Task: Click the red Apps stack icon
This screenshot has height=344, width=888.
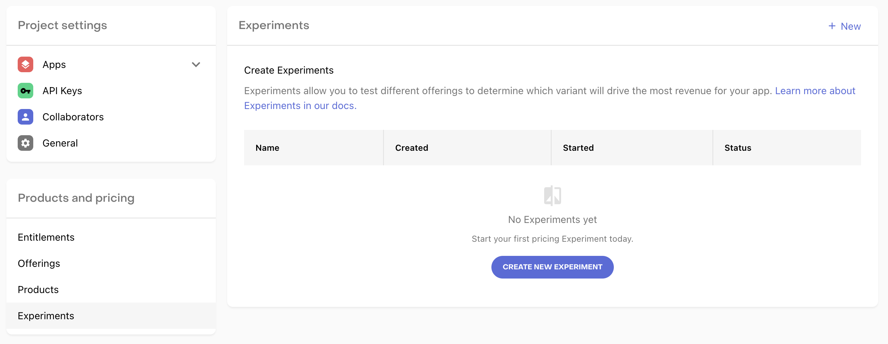Action: [25, 64]
